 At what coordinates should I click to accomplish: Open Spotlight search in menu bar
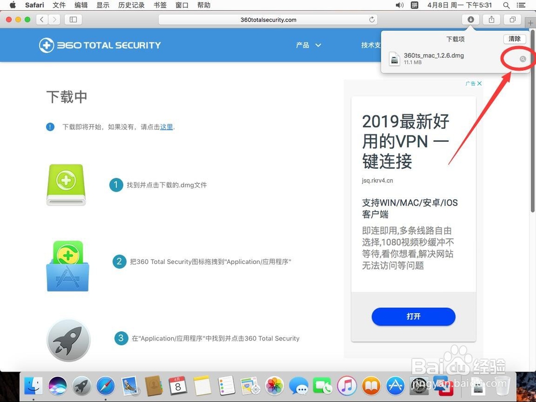click(x=507, y=5)
